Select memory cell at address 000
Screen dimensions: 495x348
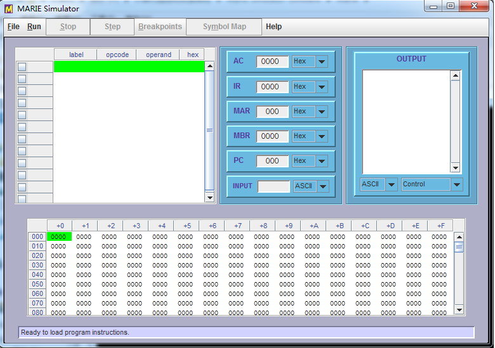pyautogui.click(x=59, y=236)
